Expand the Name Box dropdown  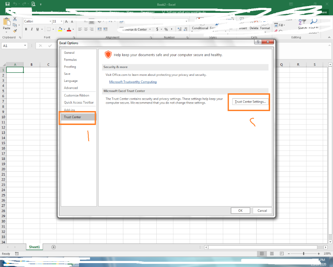[25, 46]
